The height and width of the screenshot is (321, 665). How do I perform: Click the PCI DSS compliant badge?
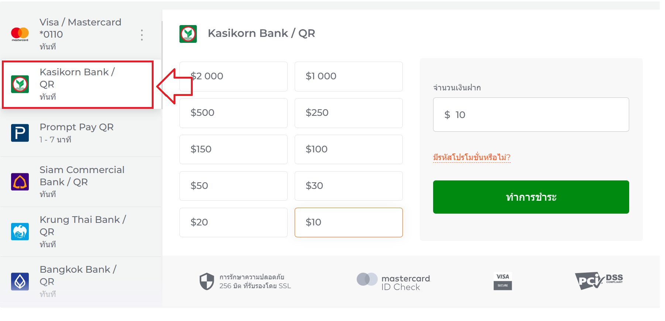pyautogui.click(x=599, y=281)
